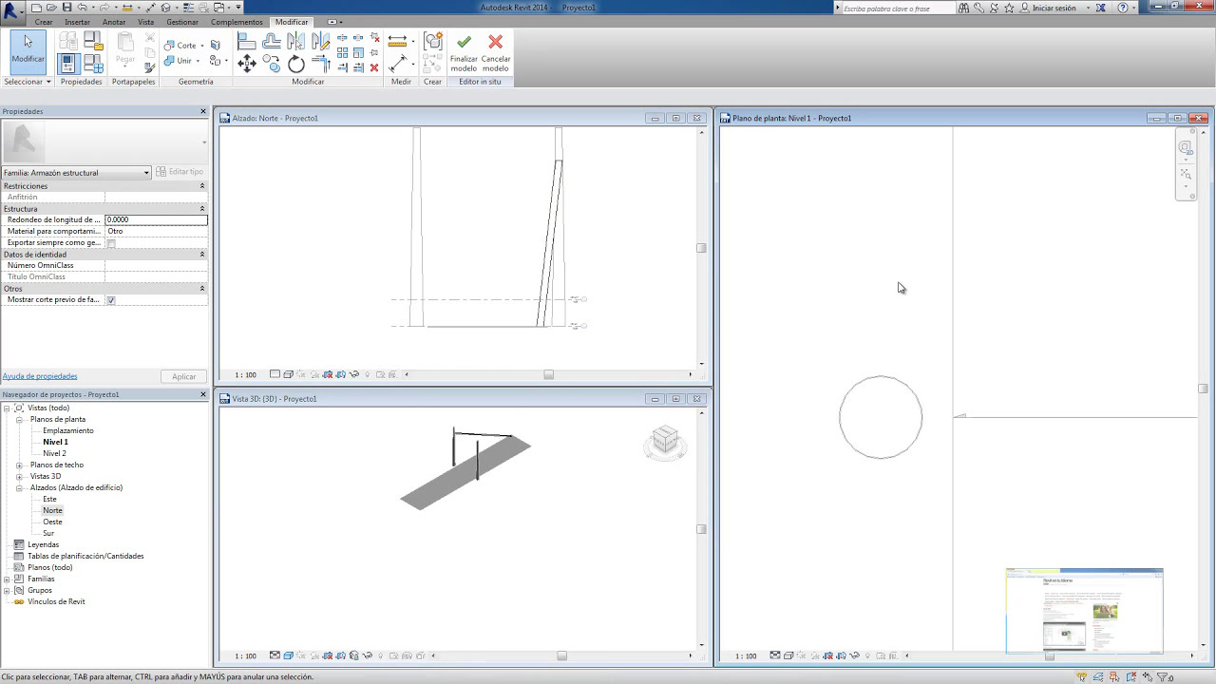Viewport: 1216px width, 684px height.
Task: Select Norte elevation in project browser
Action: (52, 510)
